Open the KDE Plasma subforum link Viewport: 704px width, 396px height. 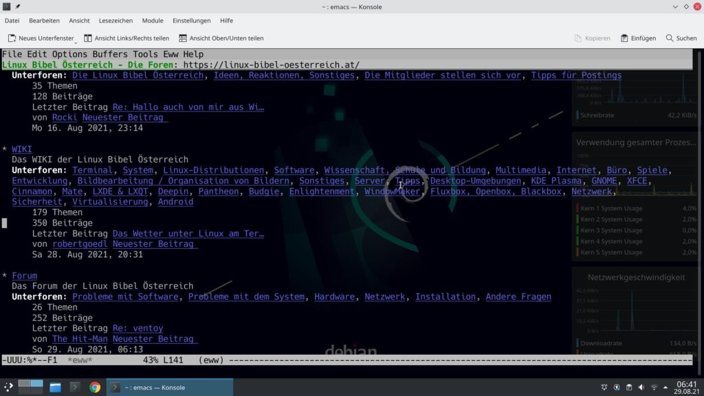[x=556, y=181]
